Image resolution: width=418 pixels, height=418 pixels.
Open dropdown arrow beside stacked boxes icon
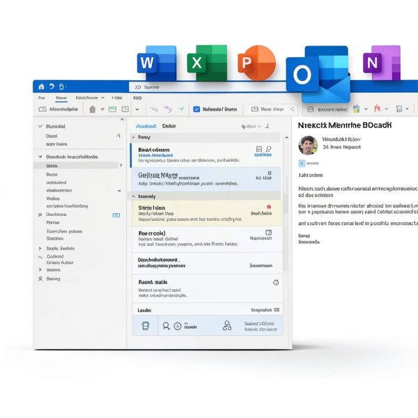coord(408,109)
